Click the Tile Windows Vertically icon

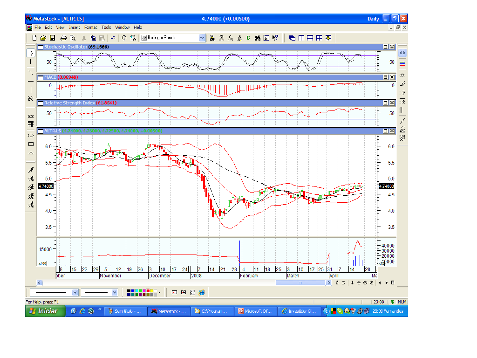point(301,38)
